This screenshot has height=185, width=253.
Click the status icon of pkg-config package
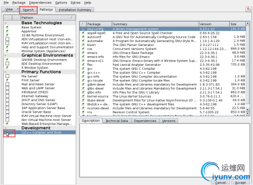coord(83,29)
